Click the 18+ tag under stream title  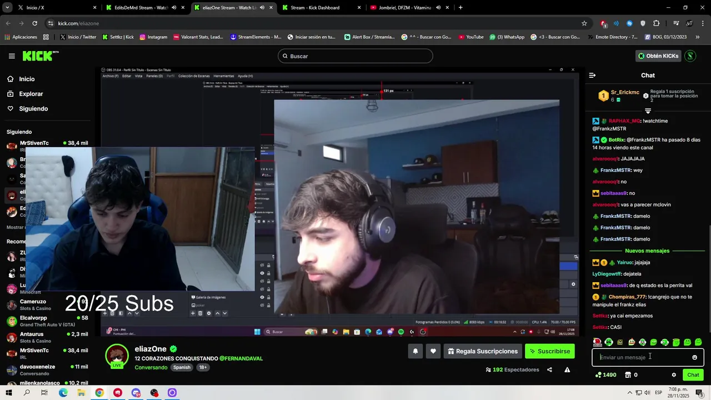203,367
